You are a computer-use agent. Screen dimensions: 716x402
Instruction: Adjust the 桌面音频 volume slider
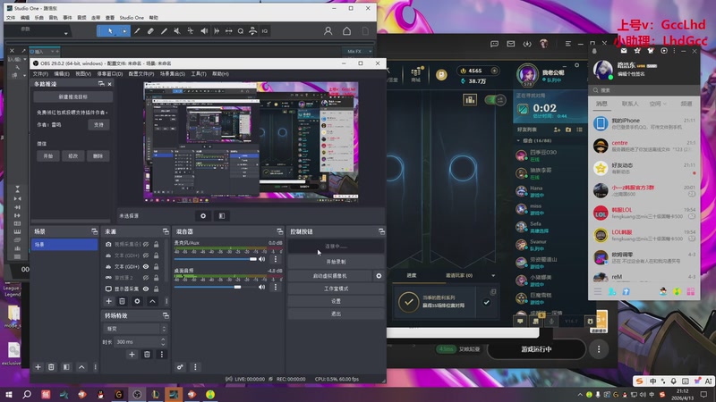pos(237,287)
